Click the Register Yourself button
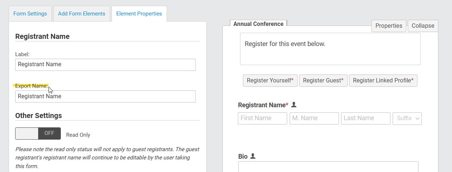The height and width of the screenshot is (172, 452). coord(270,81)
